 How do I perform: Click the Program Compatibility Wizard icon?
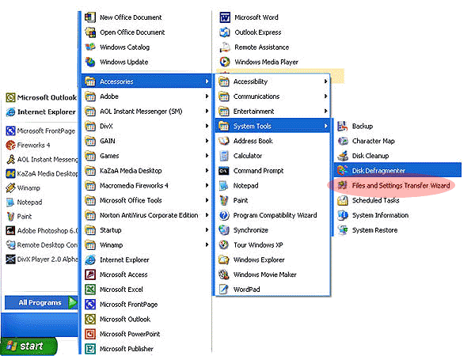click(223, 215)
